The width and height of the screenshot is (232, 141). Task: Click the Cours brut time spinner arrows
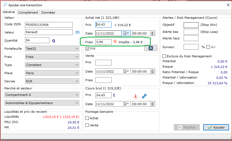click(x=152, y=104)
